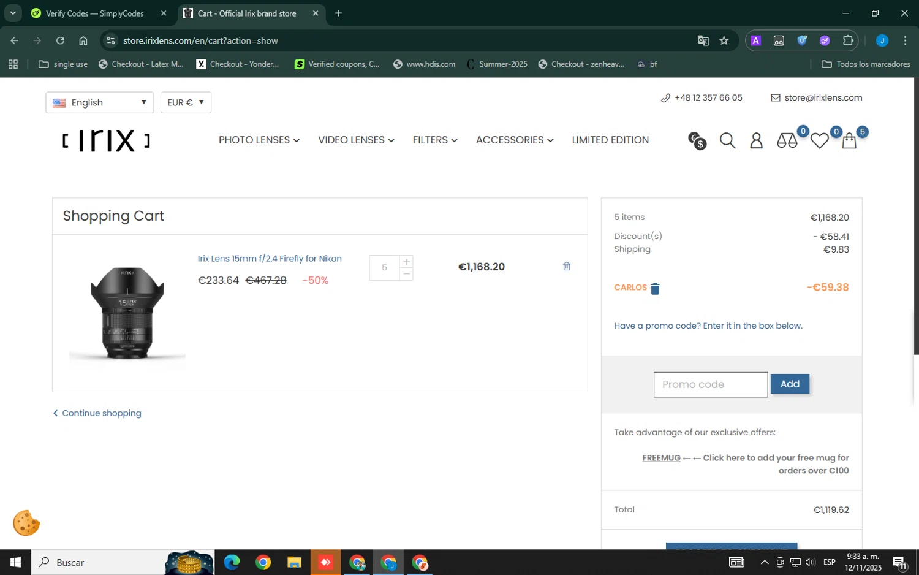This screenshot has width=919, height=575.
Task: Open the Chrome profile avatar
Action: (882, 40)
